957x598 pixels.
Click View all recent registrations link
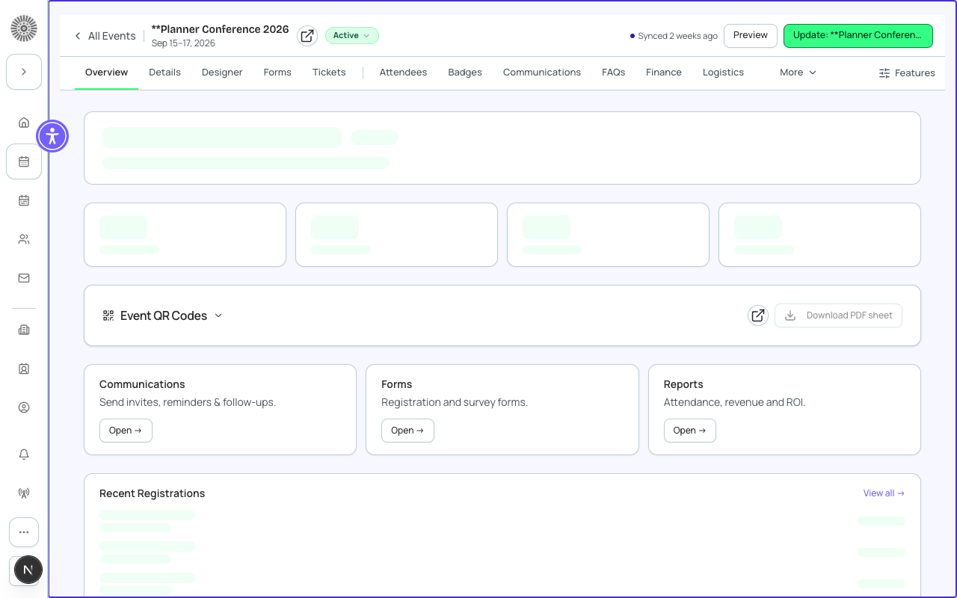(x=884, y=493)
